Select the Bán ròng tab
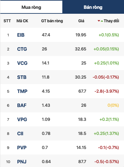 93,7
